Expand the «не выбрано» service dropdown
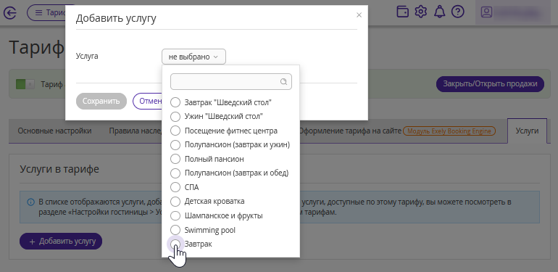The width and height of the screenshot is (558, 272). click(x=193, y=57)
